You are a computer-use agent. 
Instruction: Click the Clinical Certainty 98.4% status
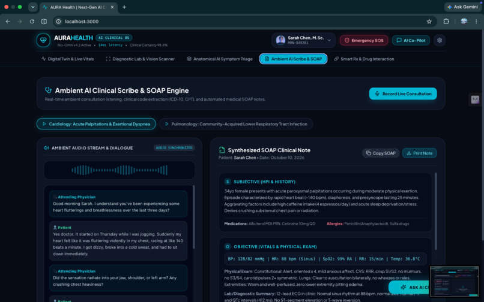(148, 45)
